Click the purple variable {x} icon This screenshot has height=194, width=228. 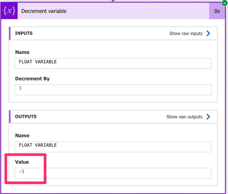coord(9,11)
